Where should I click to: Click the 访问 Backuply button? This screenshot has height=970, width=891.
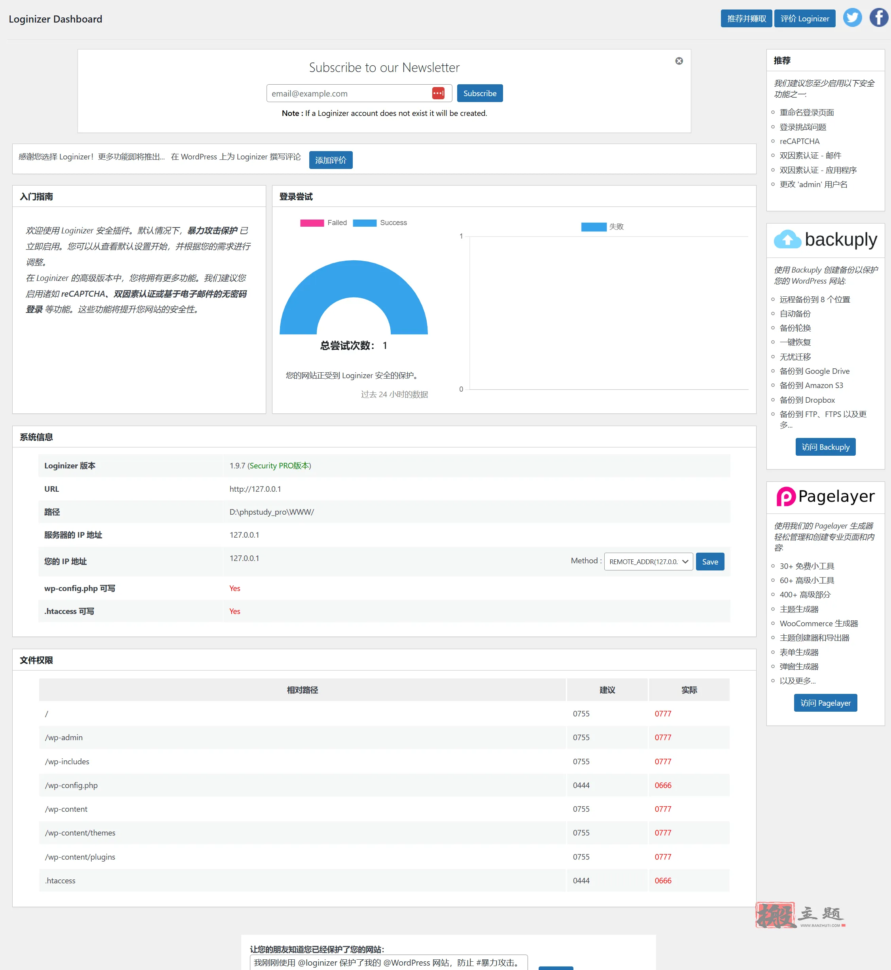click(825, 447)
